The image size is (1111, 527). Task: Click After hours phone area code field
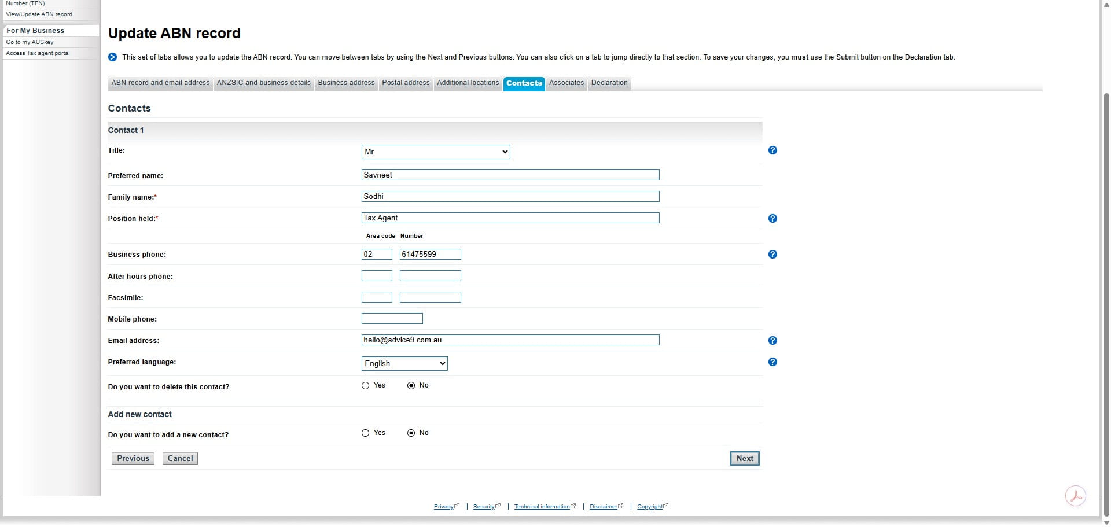(x=377, y=276)
